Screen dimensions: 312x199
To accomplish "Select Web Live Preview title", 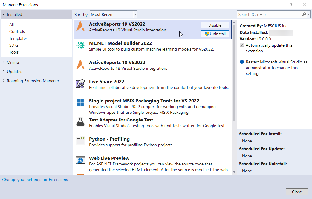I will (x=109, y=158).
